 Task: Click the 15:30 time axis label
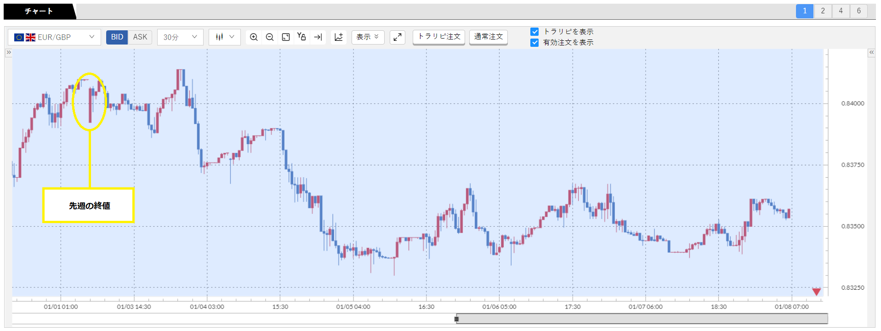(280, 307)
